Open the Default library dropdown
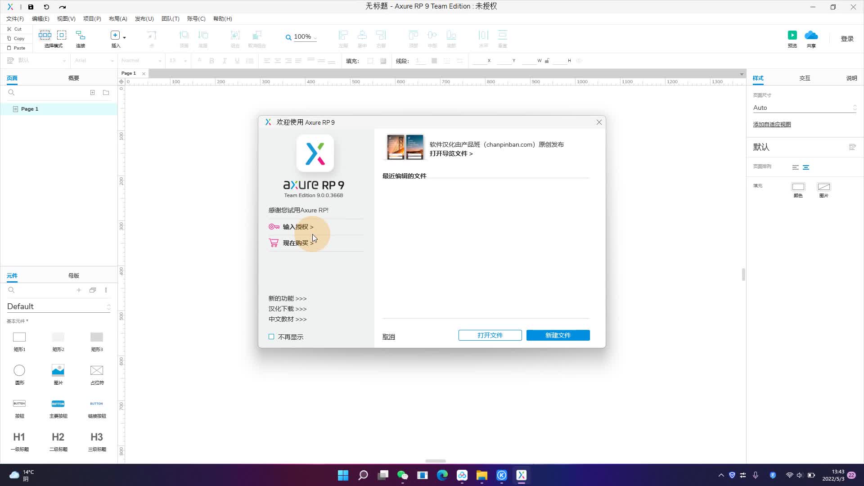The width and height of the screenshot is (864, 486). 58,306
